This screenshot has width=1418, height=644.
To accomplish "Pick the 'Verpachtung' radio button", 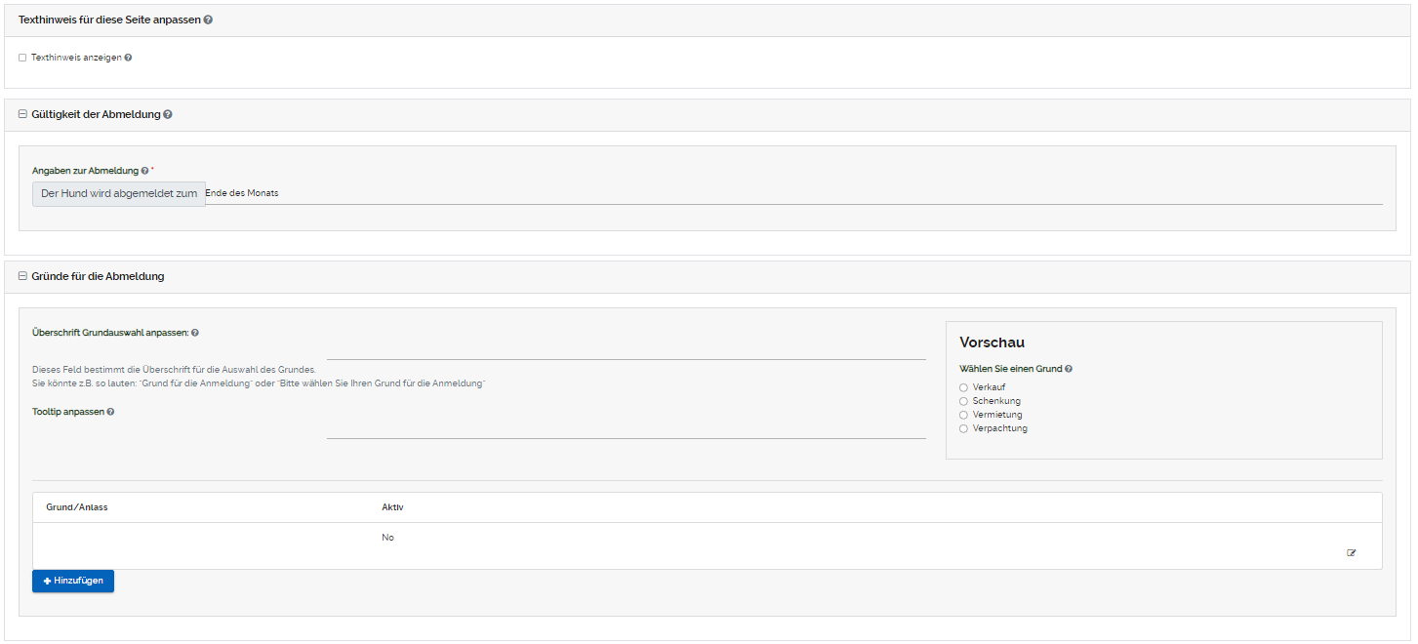I will (x=963, y=428).
